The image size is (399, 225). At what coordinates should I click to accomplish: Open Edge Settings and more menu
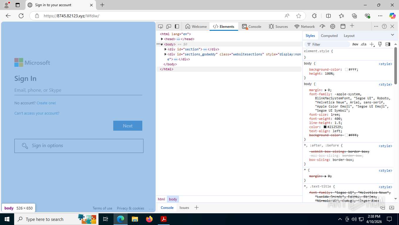(380, 16)
